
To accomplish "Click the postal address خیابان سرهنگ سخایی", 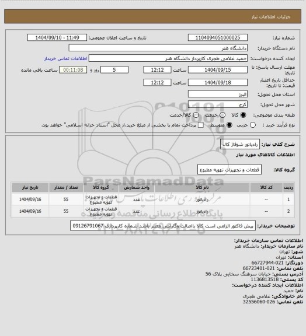I will coord(238,274).
